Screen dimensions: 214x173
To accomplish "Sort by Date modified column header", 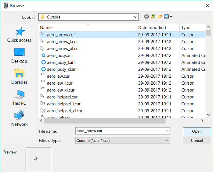I will [158, 27].
